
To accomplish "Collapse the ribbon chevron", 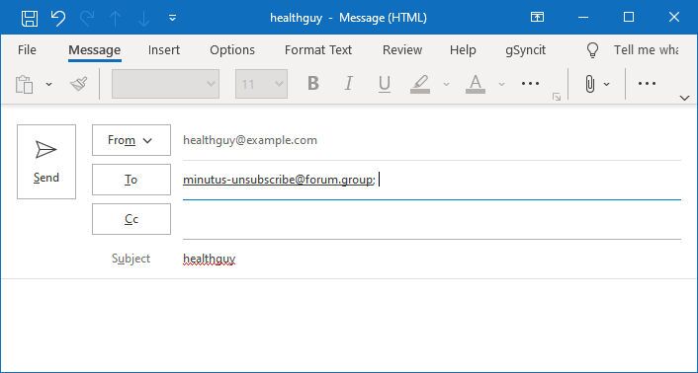I will click(685, 98).
